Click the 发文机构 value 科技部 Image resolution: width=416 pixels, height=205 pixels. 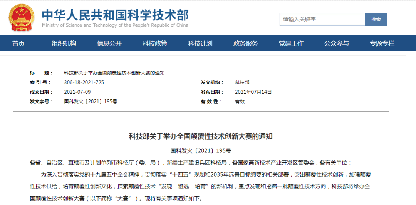pos(242,83)
